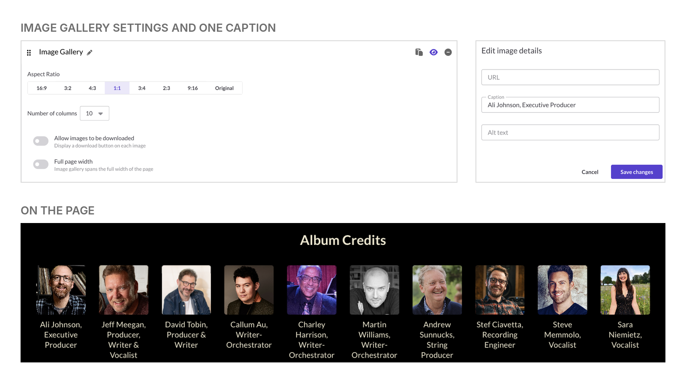Viewport: 686px width, 383px height.
Task: Select the 1:1 aspect ratio
Action: pos(117,88)
